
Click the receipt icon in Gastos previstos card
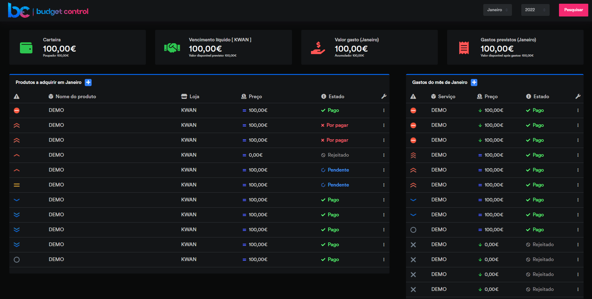464,48
